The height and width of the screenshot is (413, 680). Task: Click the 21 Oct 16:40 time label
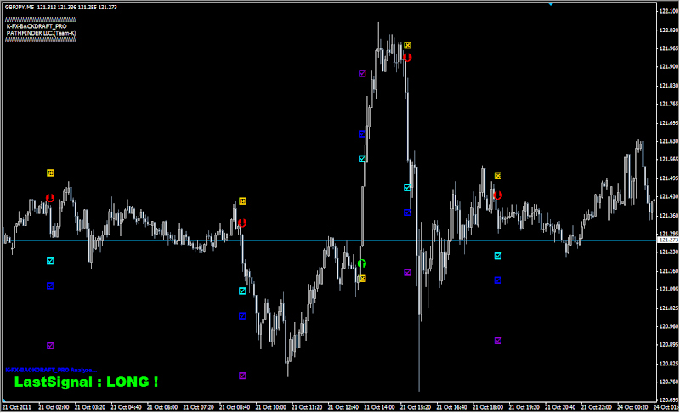point(451,407)
